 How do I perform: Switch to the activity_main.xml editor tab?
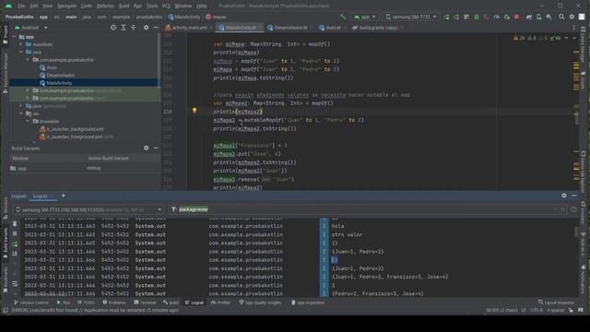coord(187,28)
